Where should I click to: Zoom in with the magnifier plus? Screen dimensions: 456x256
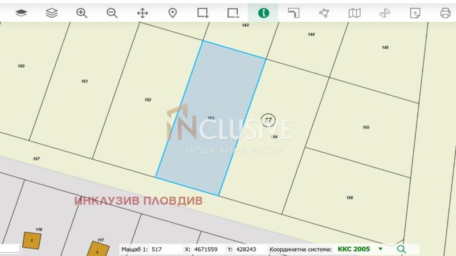coord(82,13)
